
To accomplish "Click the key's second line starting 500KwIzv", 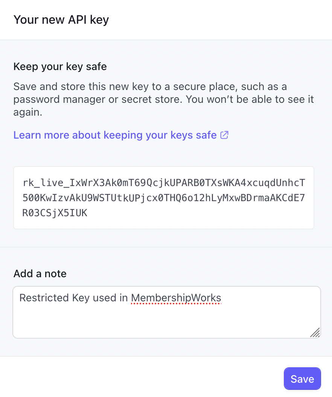I will [x=164, y=198].
